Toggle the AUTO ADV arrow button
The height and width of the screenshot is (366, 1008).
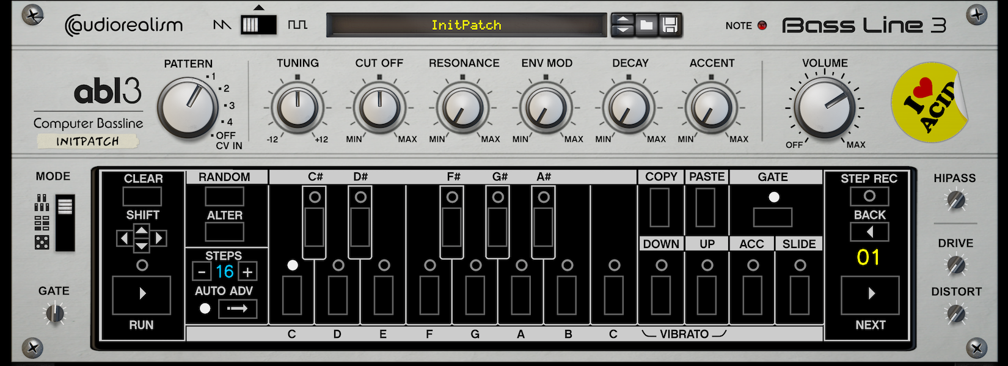[x=238, y=309]
